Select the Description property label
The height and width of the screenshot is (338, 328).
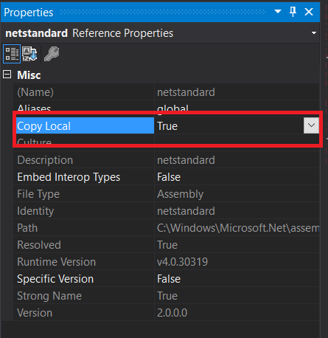click(45, 160)
